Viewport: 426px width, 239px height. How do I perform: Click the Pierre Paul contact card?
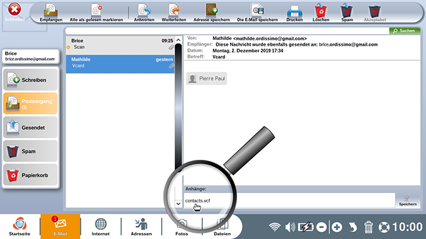[x=206, y=79]
